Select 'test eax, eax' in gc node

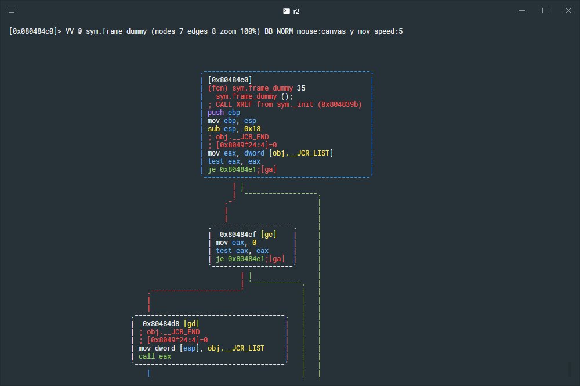coord(242,251)
